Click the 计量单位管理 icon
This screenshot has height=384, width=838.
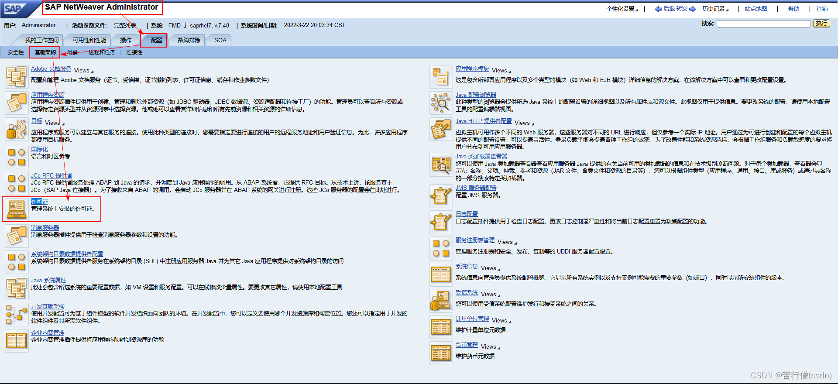point(441,327)
